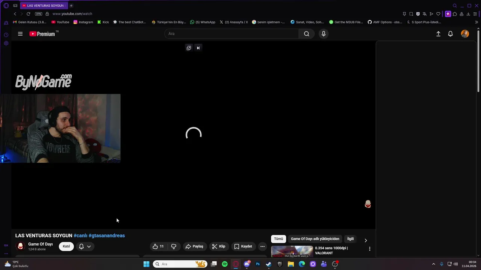Click the address bar URL
The width and height of the screenshot is (481, 270).
pyautogui.click(x=72, y=14)
